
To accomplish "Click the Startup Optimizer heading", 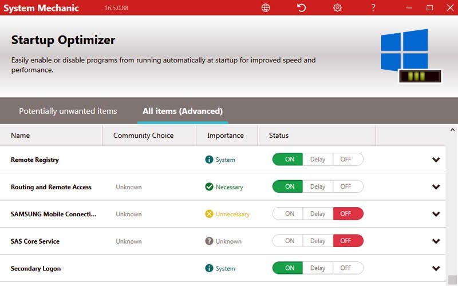I will (63, 40).
